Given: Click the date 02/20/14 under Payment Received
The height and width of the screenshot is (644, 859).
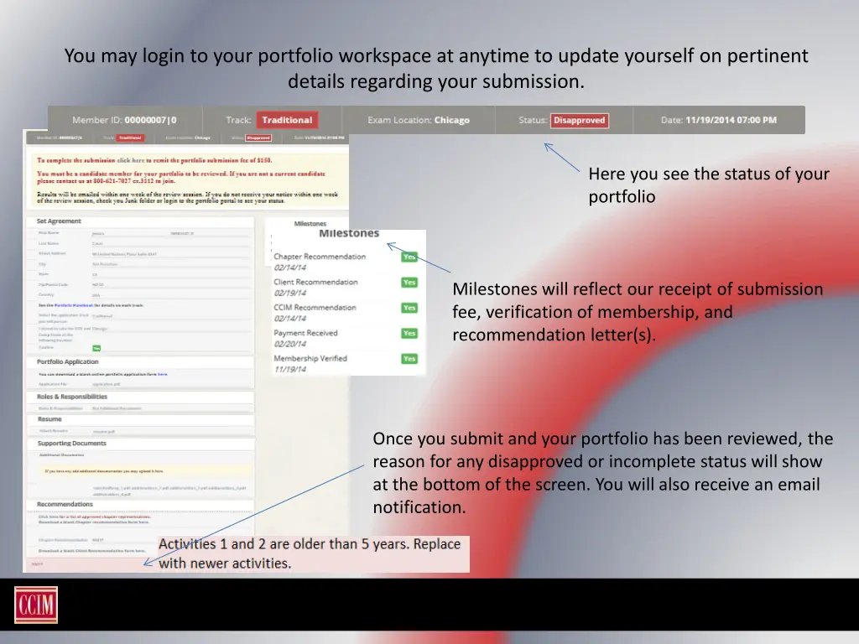Looking at the screenshot, I should 290,344.
